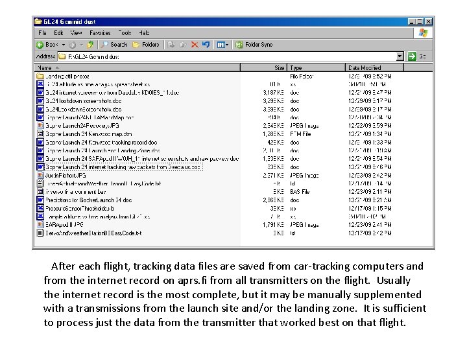The height and width of the screenshot is (350, 467).
Task: Open the View menu
Action: pyautogui.click(x=77, y=33)
